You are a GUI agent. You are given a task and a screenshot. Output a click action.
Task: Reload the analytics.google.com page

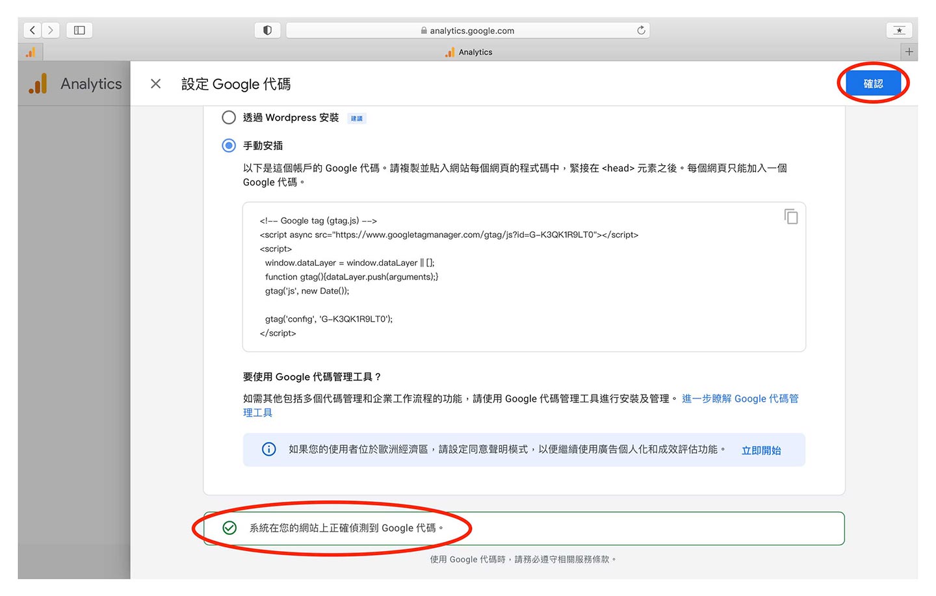[641, 31]
